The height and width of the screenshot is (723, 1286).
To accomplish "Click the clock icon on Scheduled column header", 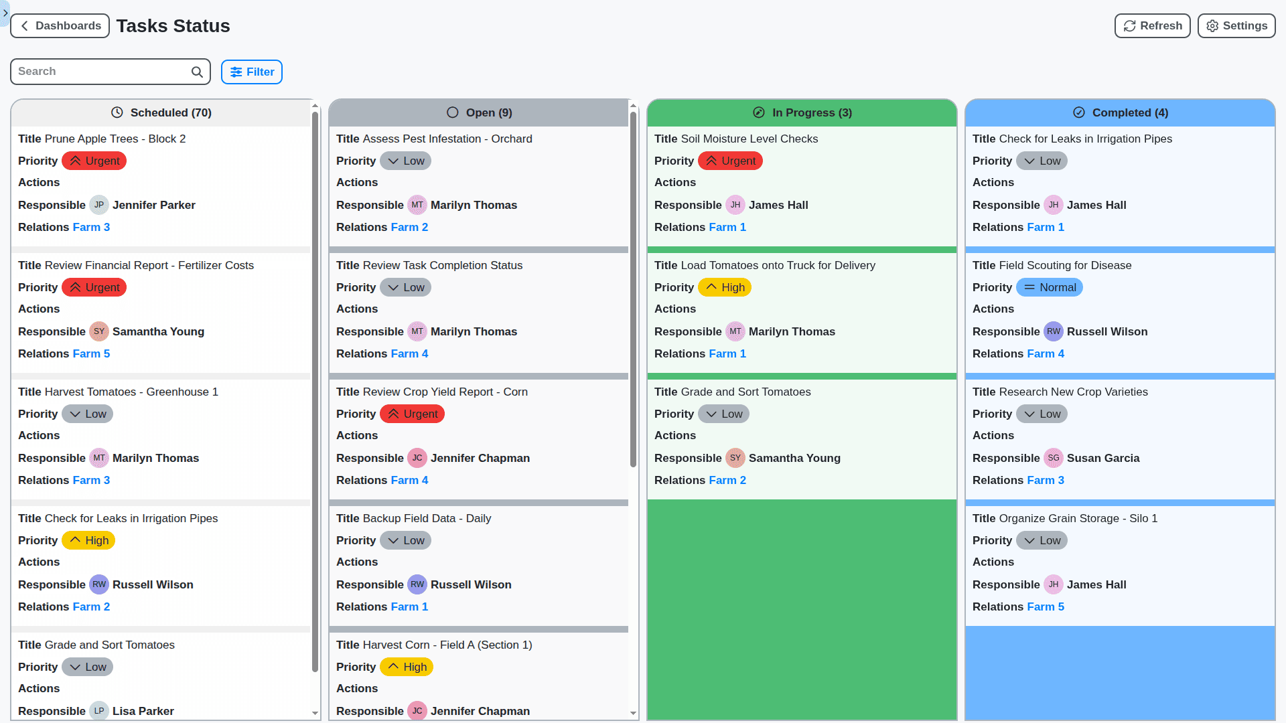I will pyautogui.click(x=118, y=112).
